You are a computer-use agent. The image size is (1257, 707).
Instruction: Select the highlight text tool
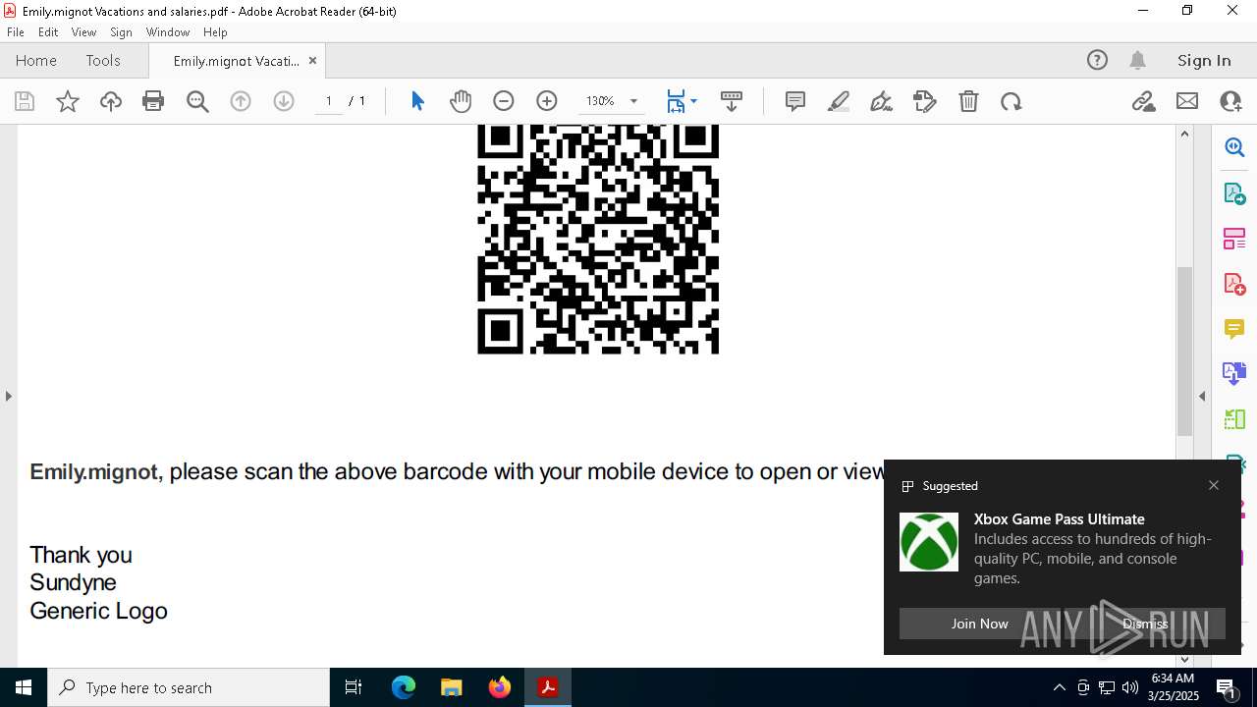pos(839,101)
